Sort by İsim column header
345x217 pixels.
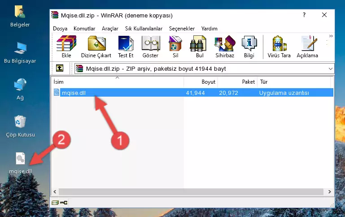[118, 82]
